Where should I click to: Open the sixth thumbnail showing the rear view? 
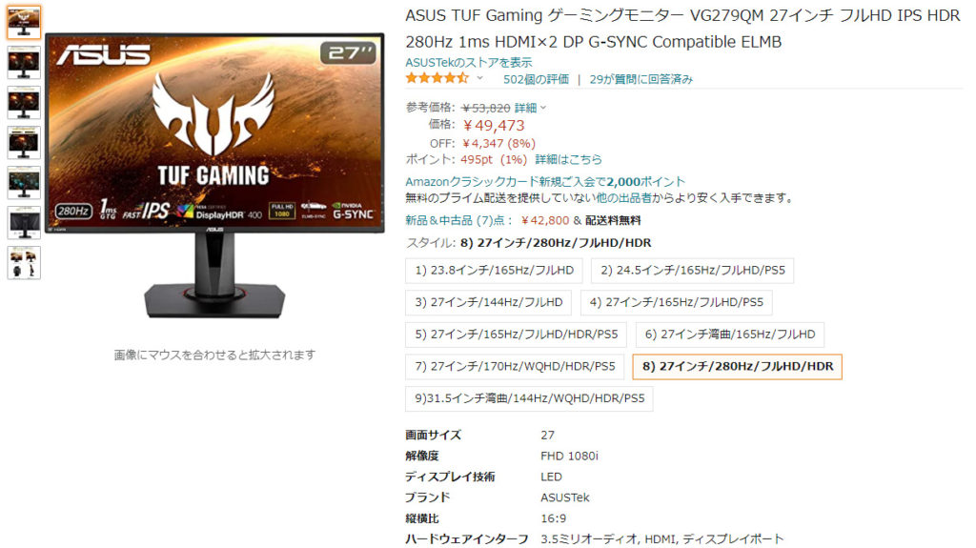coord(24,222)
